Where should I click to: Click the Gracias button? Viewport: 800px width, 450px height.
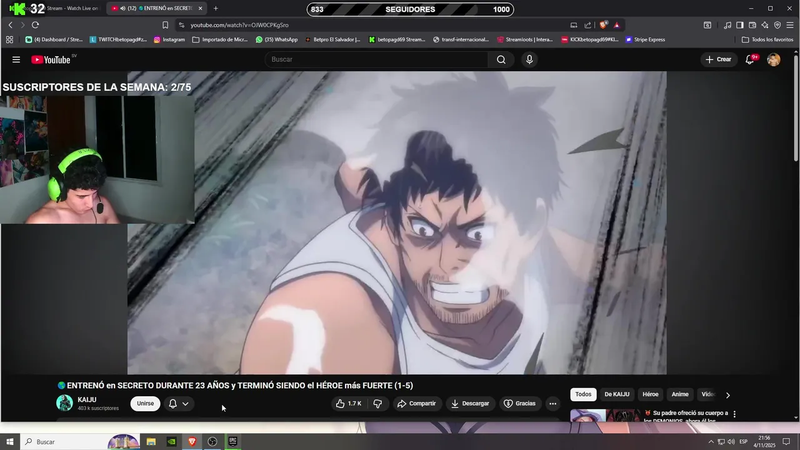[x=520, y=404]
